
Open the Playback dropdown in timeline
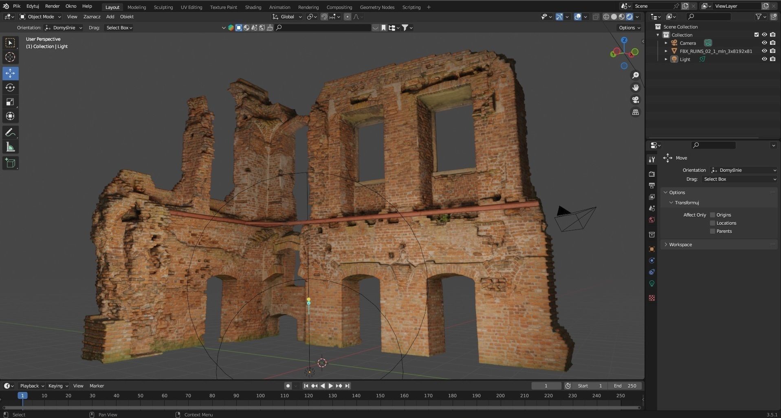[x=32, y=386]
